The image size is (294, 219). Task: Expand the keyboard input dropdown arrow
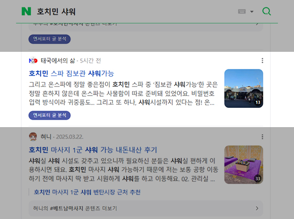252,12
